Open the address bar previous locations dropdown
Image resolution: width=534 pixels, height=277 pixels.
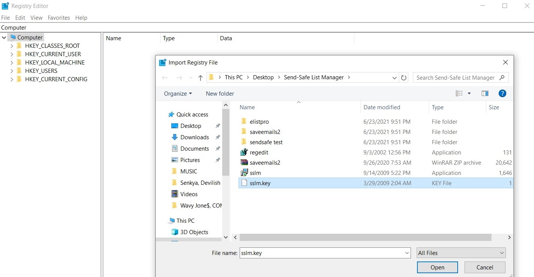395,78
